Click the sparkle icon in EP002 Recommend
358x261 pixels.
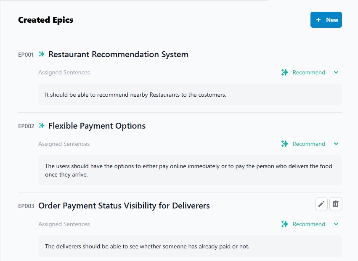285,144
